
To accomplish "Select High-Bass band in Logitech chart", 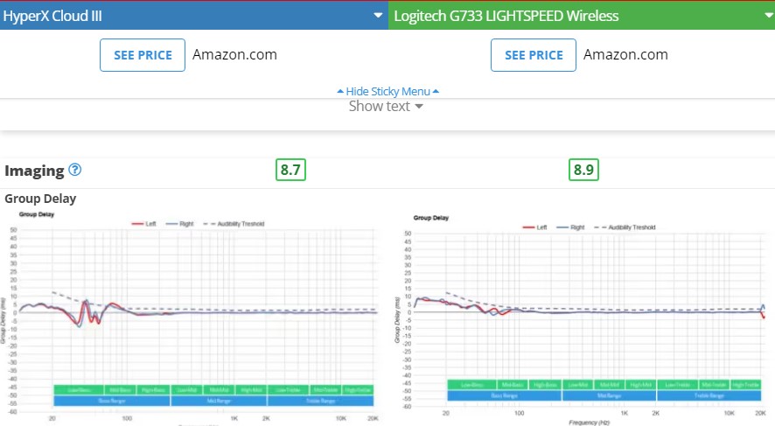I will (545, 385).
